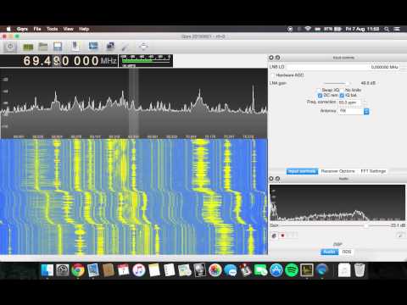Switch to the Receiver Options tab
407x305 pixels.
click(338, 171)
